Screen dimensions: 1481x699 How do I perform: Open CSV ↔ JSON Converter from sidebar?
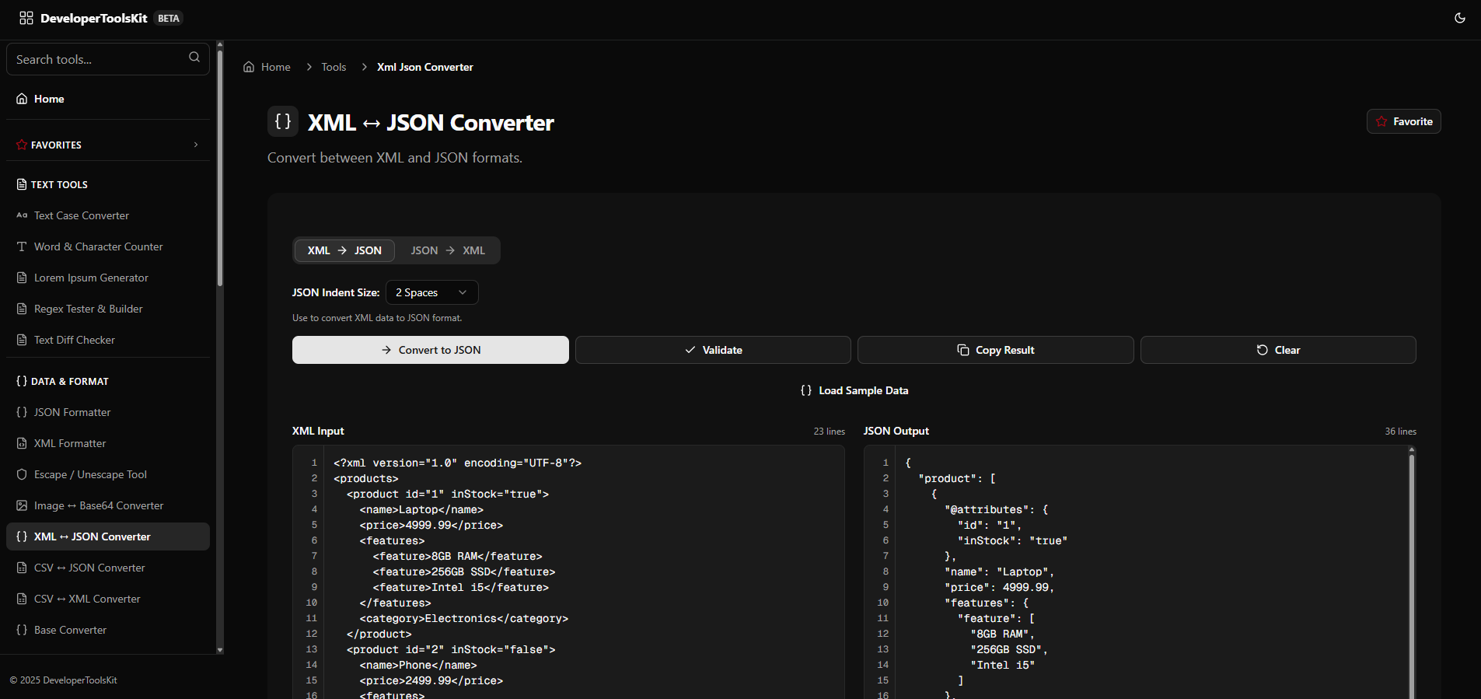coord(89,568)
